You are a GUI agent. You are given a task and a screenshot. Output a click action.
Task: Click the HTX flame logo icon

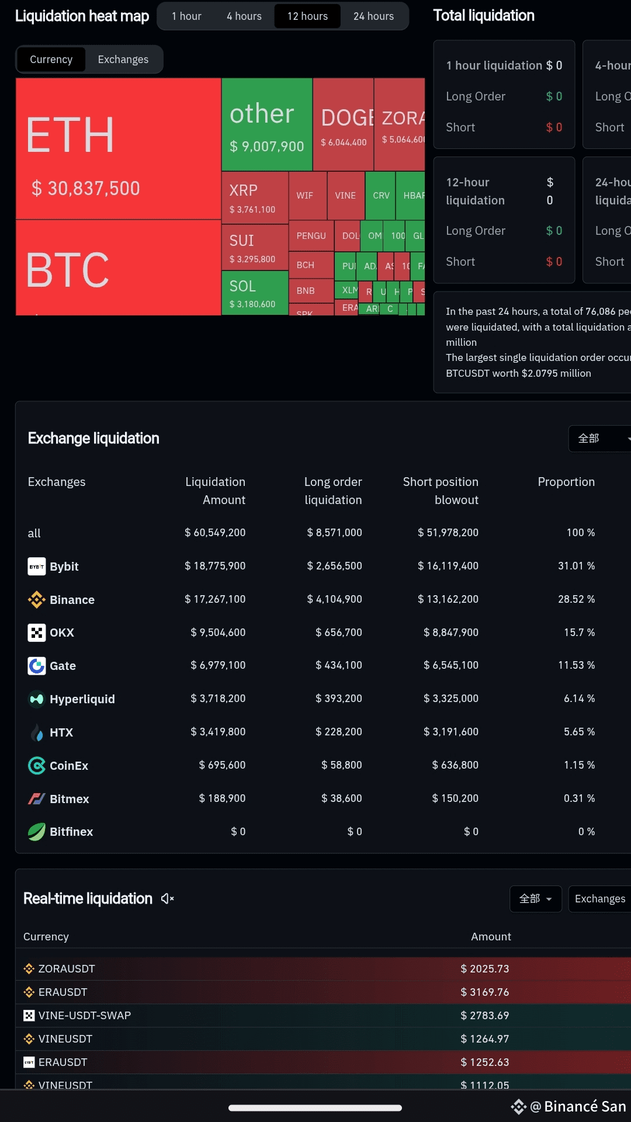coord(37,732)
